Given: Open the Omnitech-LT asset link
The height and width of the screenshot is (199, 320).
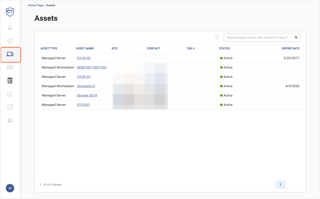Looking at the screenshot, I should [86, 86].
